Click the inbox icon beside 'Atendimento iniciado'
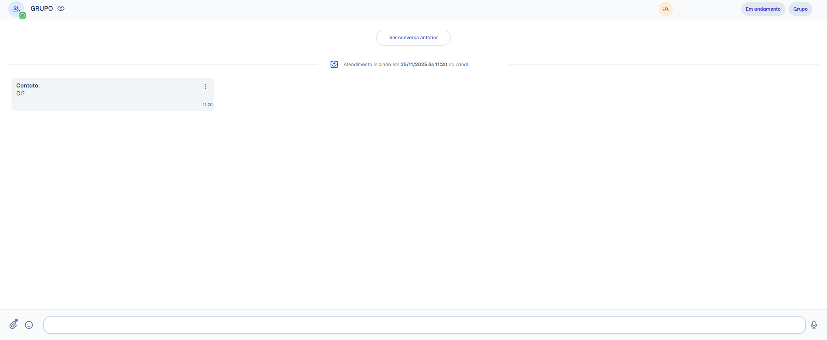 [334, 64]
